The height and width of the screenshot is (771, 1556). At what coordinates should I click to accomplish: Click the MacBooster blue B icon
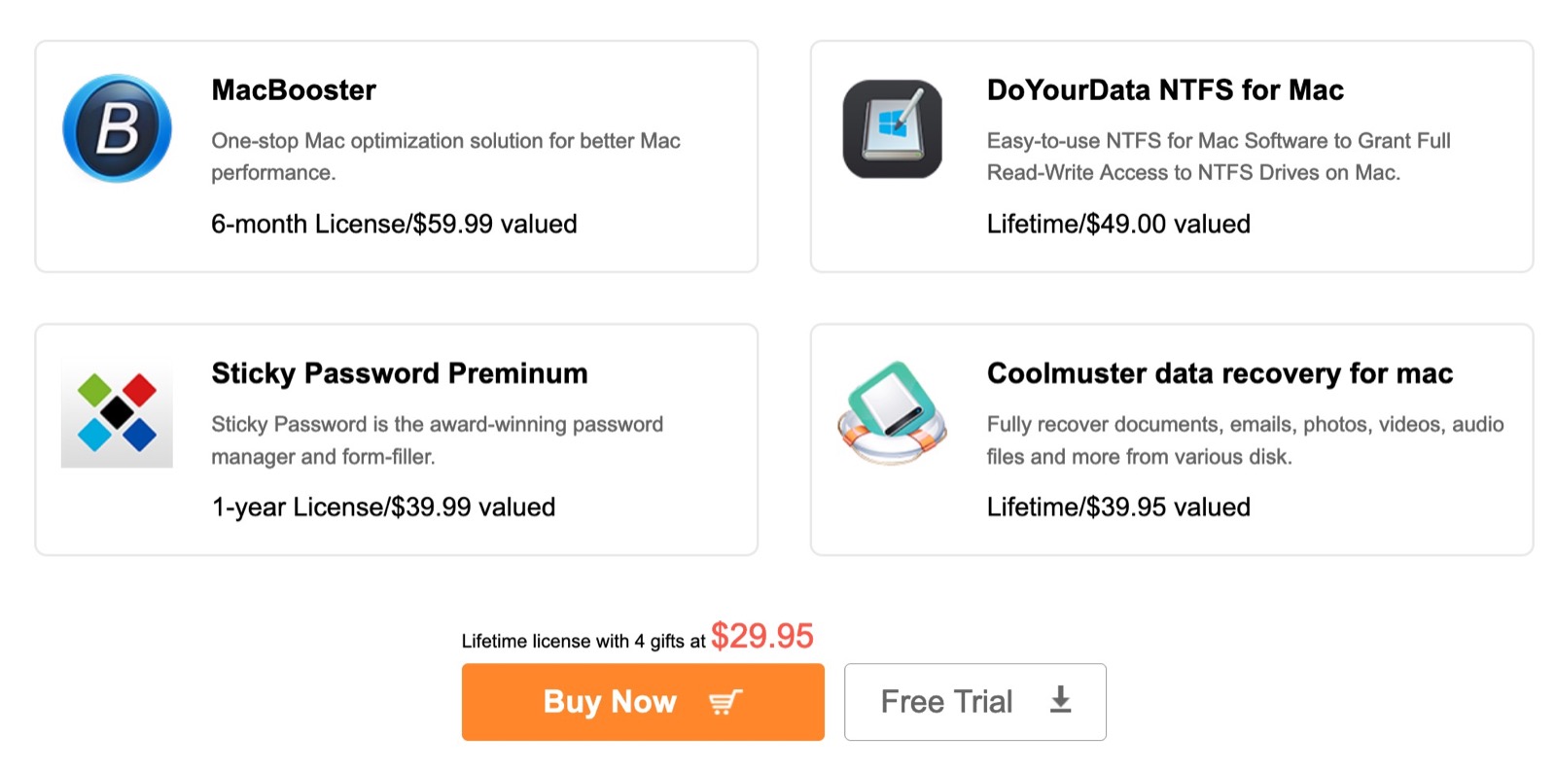117,128
